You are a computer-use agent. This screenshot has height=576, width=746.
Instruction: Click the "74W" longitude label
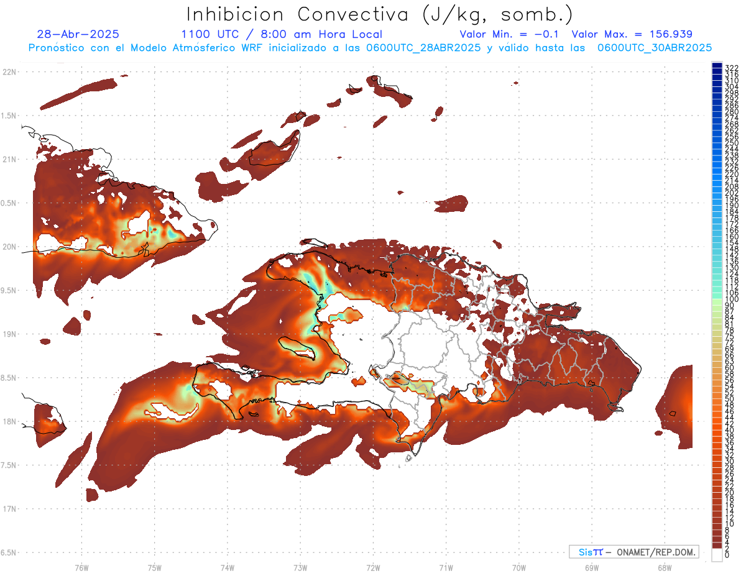pos(227,567)
